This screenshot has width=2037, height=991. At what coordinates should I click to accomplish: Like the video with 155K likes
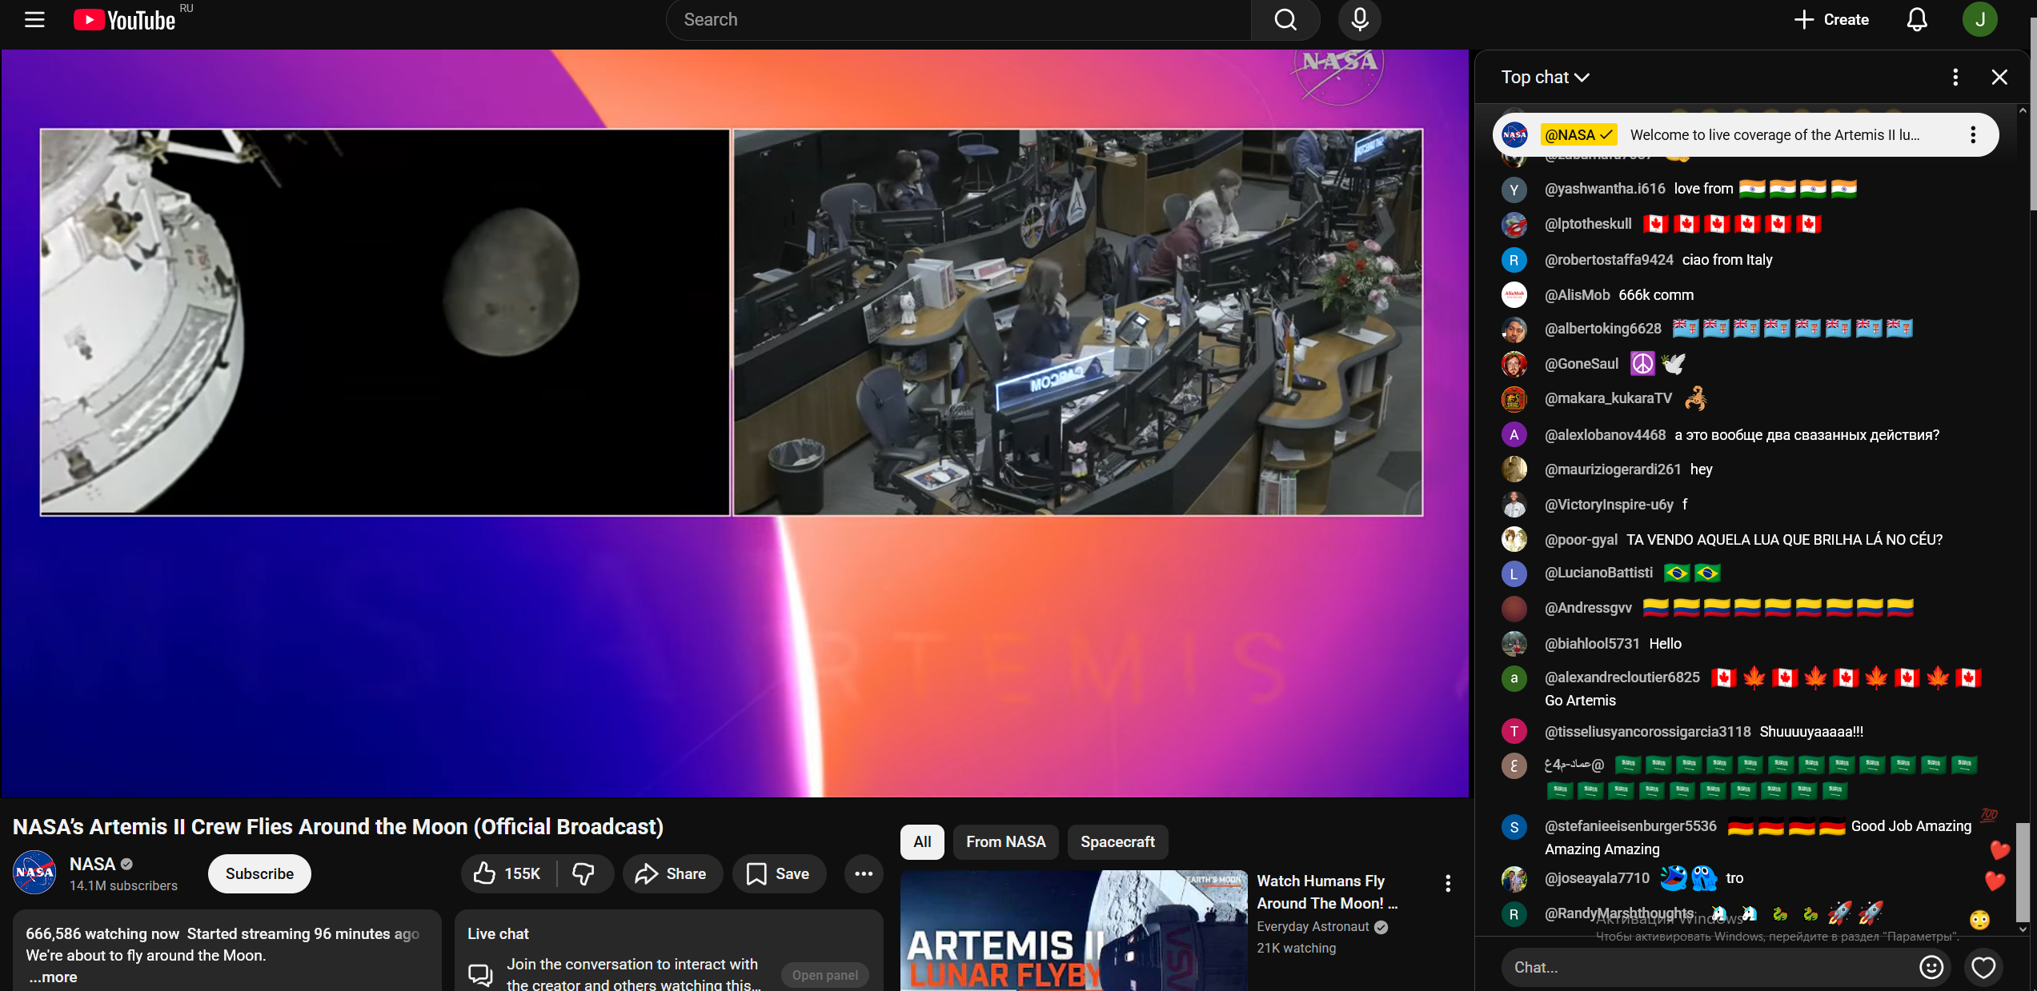(x=509, y=873)
